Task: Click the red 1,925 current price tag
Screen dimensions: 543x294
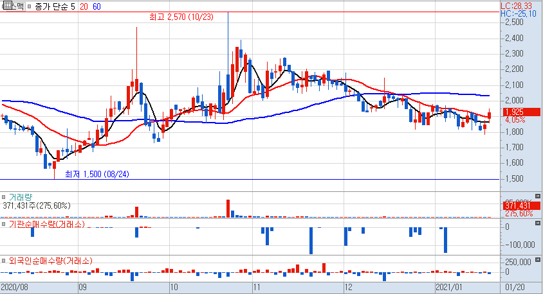Action: [522, 112]
